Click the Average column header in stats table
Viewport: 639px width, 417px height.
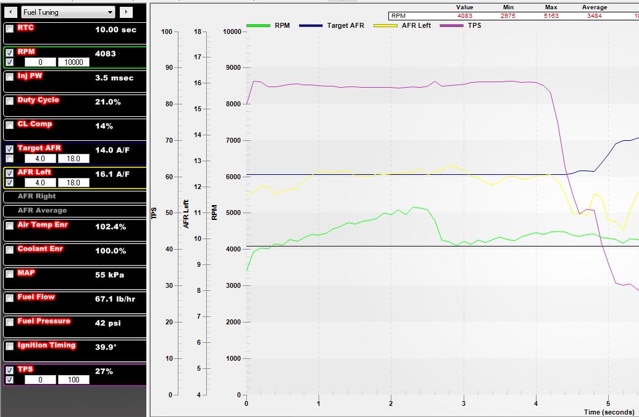(x=594, y=7)
